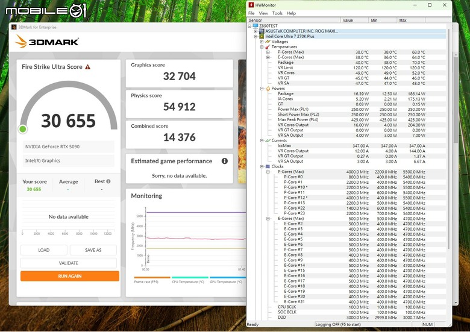Select the NVIDIA GeForce RTX 5090 field
Screen dimensions: 470x332
point(68,146)
